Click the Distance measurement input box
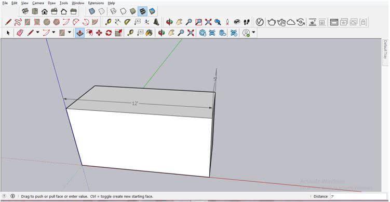This screenshot has width=390, height=202. pos(358,196)
